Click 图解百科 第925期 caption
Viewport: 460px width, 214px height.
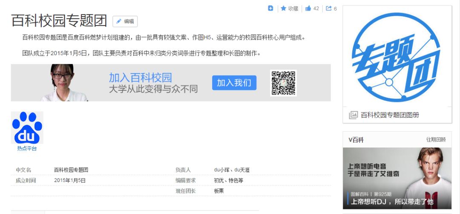click(371, 194)
